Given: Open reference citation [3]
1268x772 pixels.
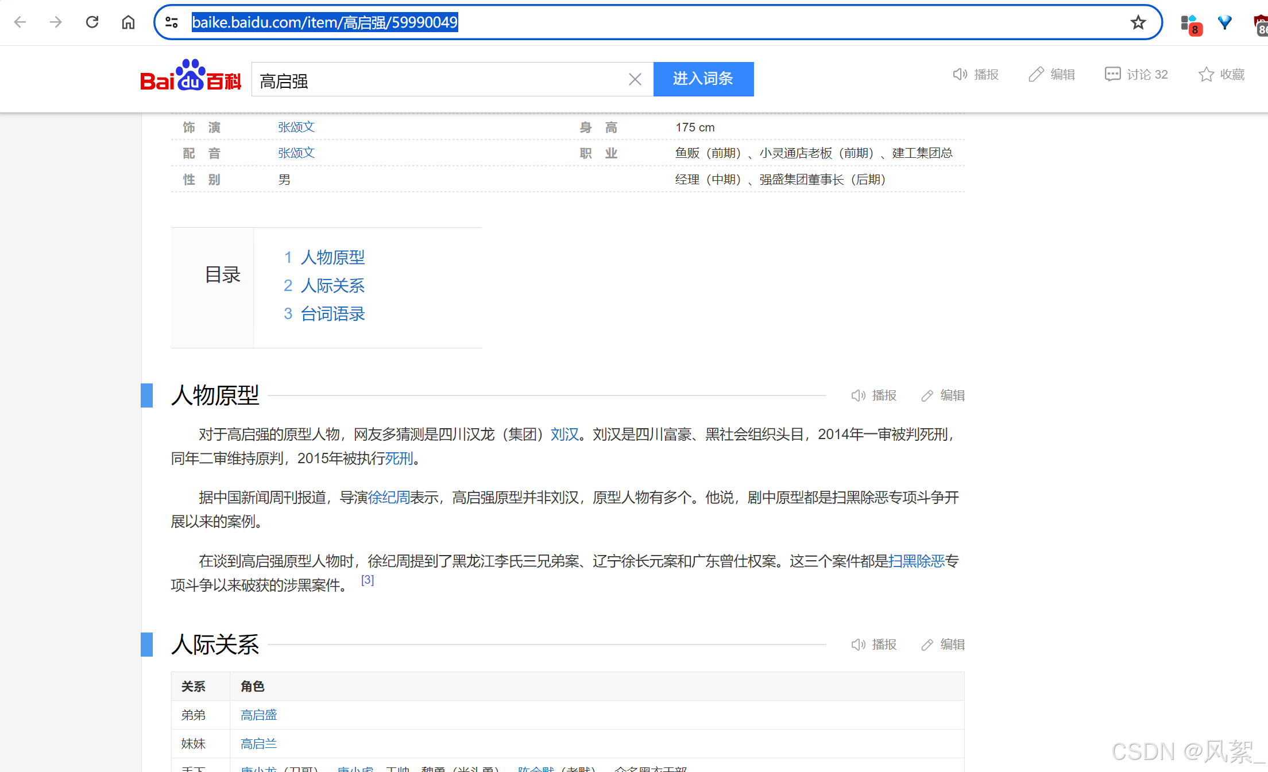Looking at the screenshot, I should point(368,580).
